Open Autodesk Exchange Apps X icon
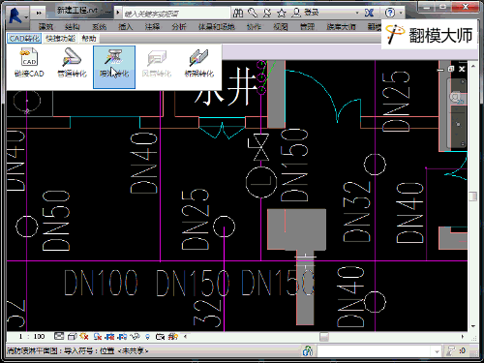Viewport: 484px width, 363px height. tap(369, 13)
